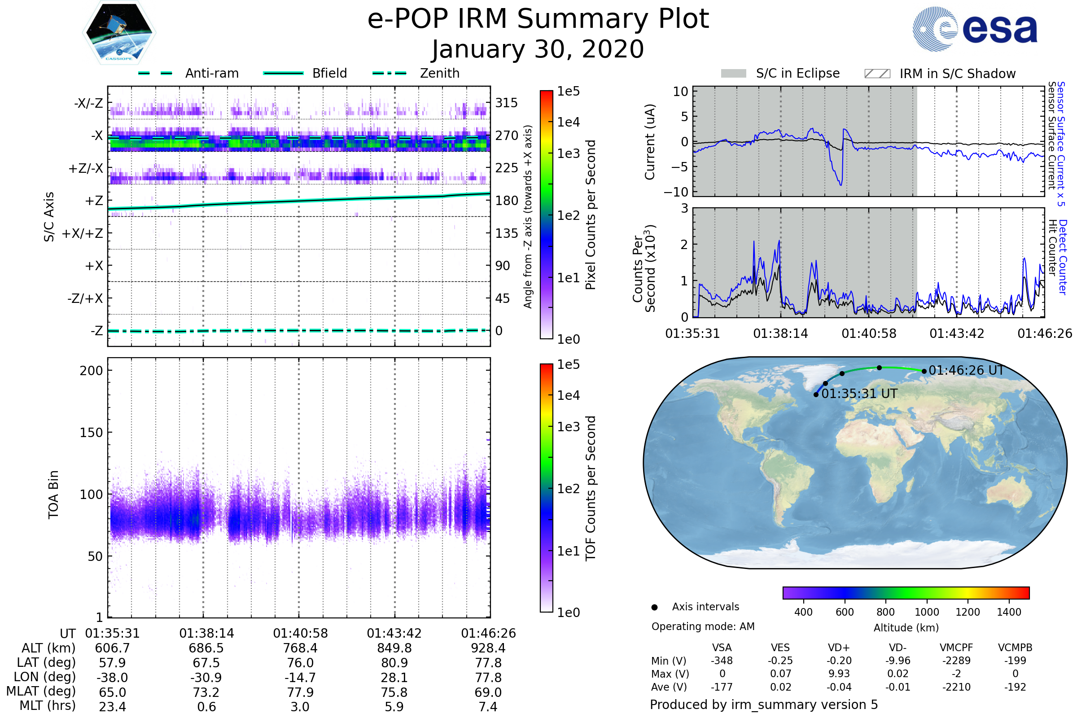1077x718 pixels.
Task: Click the Sensor Surface Current x 5 blue label
Action: pos(1061,144)
